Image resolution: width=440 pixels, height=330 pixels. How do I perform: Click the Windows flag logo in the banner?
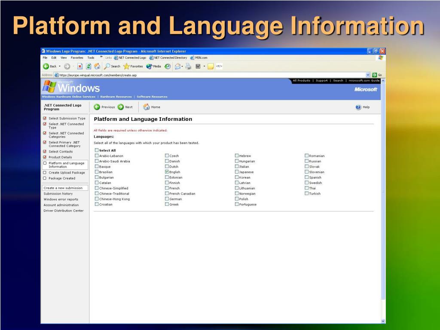[49, 86]
